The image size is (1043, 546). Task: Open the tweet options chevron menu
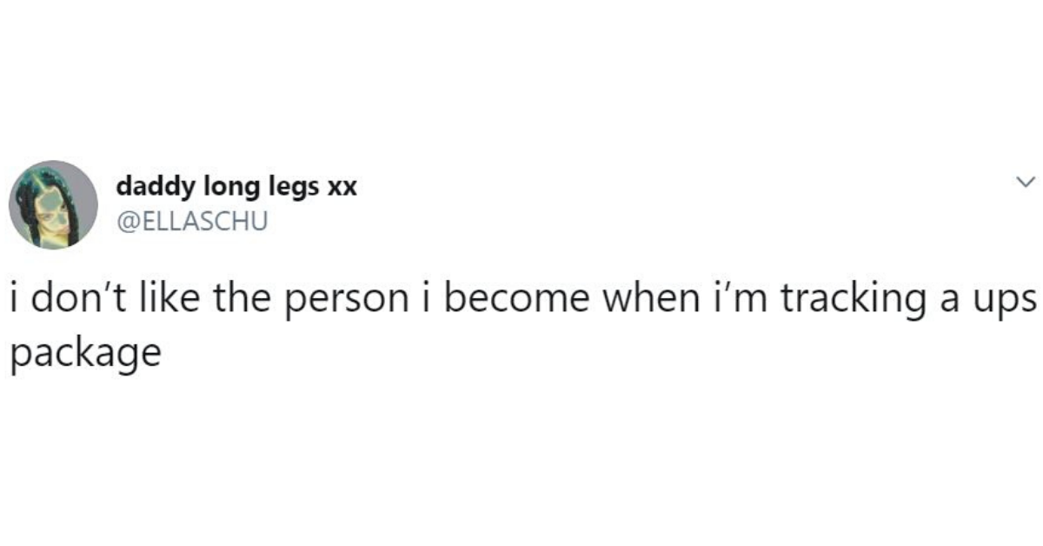pos(1026,183)
